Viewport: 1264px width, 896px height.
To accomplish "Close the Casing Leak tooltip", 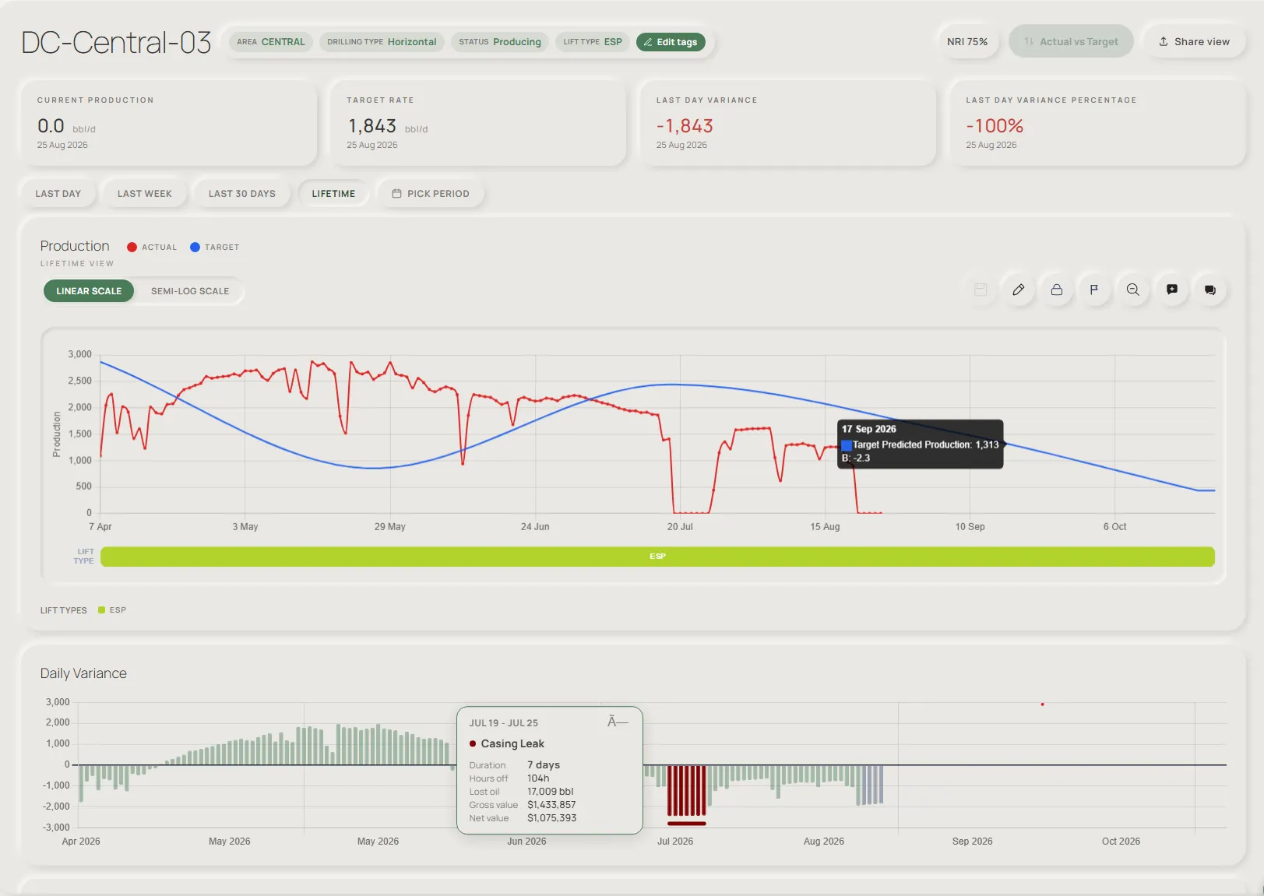I will pyautogui.click(x=618, y=722).
